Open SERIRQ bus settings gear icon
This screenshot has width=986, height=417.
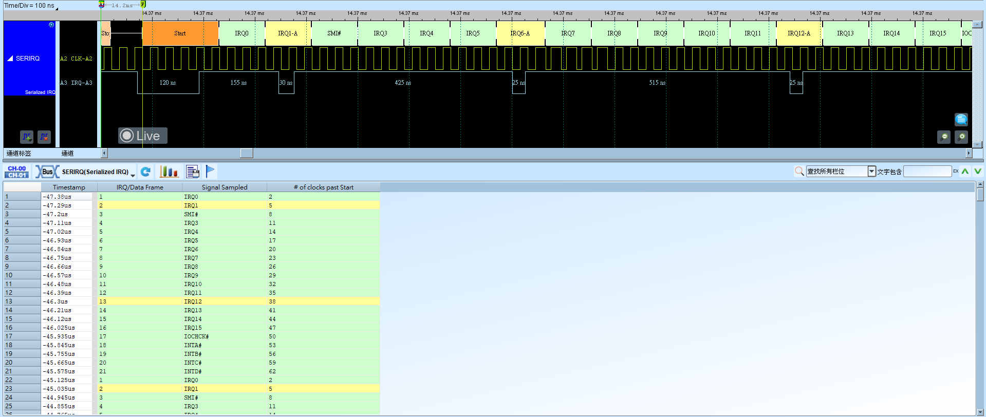pyautogui.click(x=51, y=25)
